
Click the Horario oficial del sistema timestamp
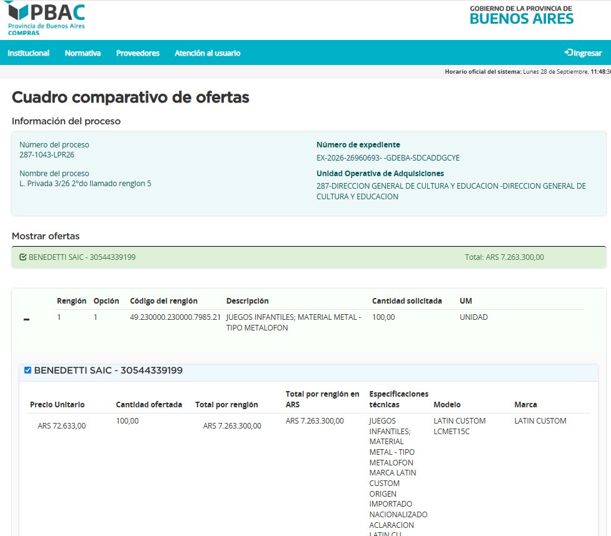pyautogui.click(x=528, y=72)
